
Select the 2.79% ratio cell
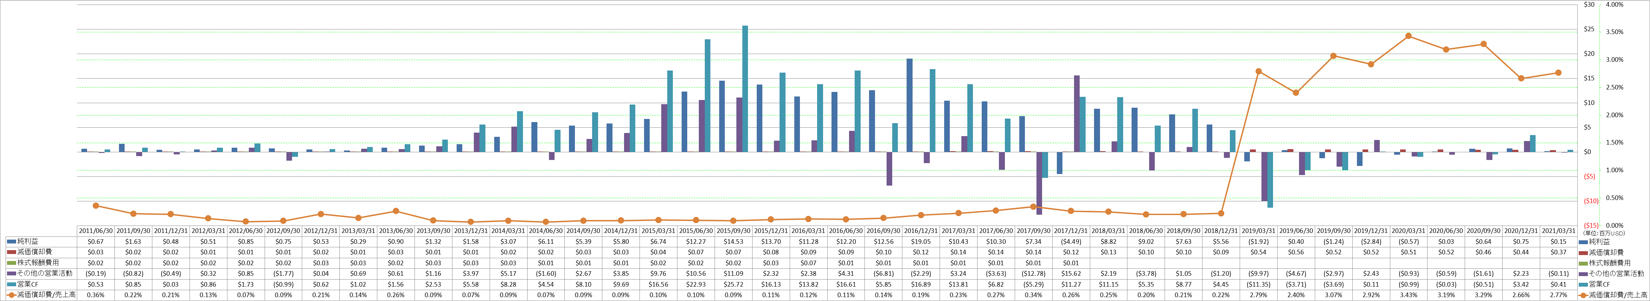point(1259,295)
